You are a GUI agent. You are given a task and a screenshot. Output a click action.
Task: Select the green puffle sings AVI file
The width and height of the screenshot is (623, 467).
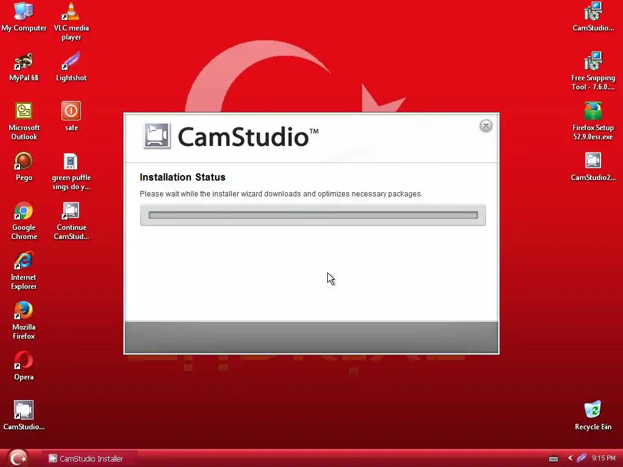point(71,171)
